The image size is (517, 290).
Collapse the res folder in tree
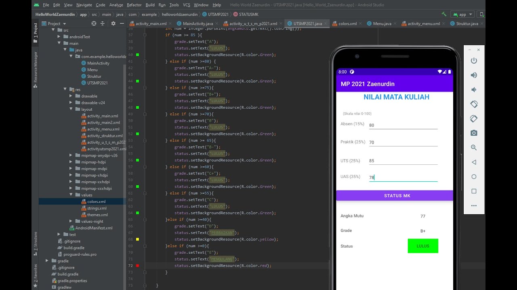pyautogui.click(x=65, y=89)
